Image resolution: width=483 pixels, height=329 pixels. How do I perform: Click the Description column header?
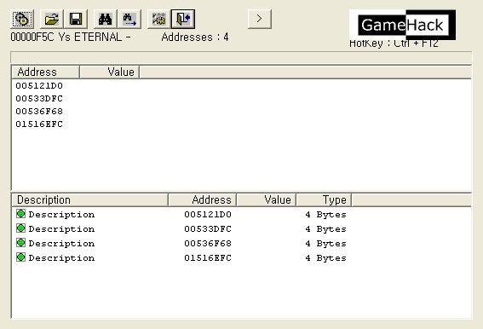coord(90,200)
